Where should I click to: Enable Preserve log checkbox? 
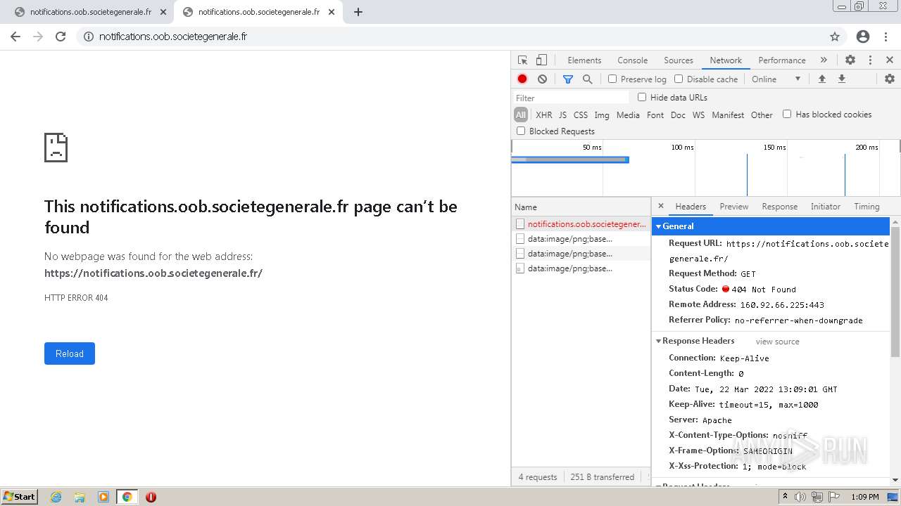(612, 79)
